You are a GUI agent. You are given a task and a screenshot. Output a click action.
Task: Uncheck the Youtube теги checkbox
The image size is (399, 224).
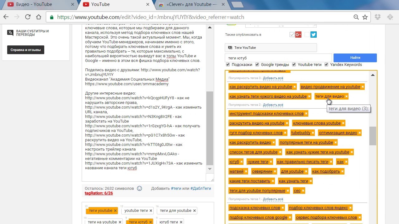[x=294, y=65]
